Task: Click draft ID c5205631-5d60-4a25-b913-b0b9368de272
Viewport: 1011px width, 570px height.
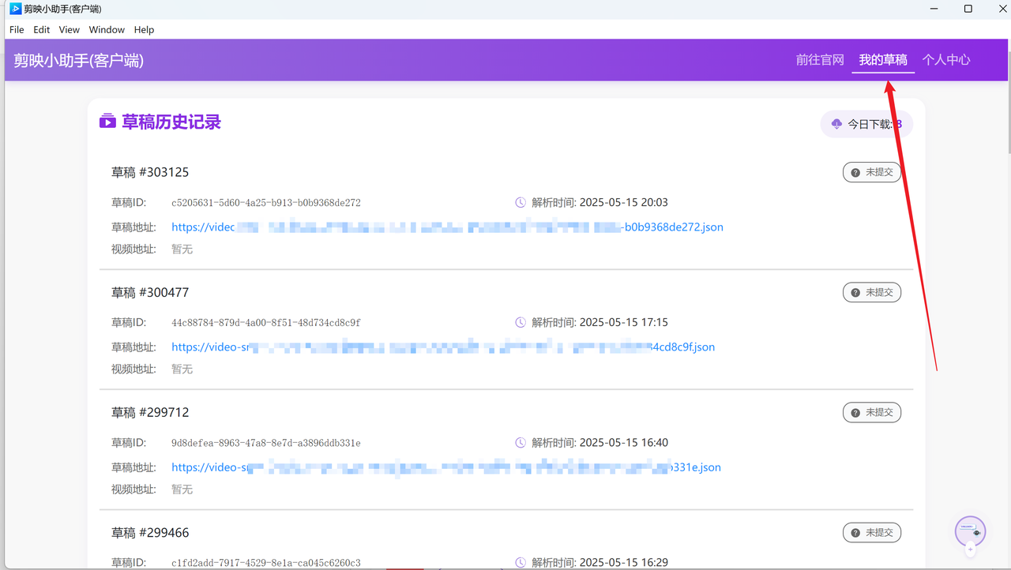Action: [x=266, y=203]
